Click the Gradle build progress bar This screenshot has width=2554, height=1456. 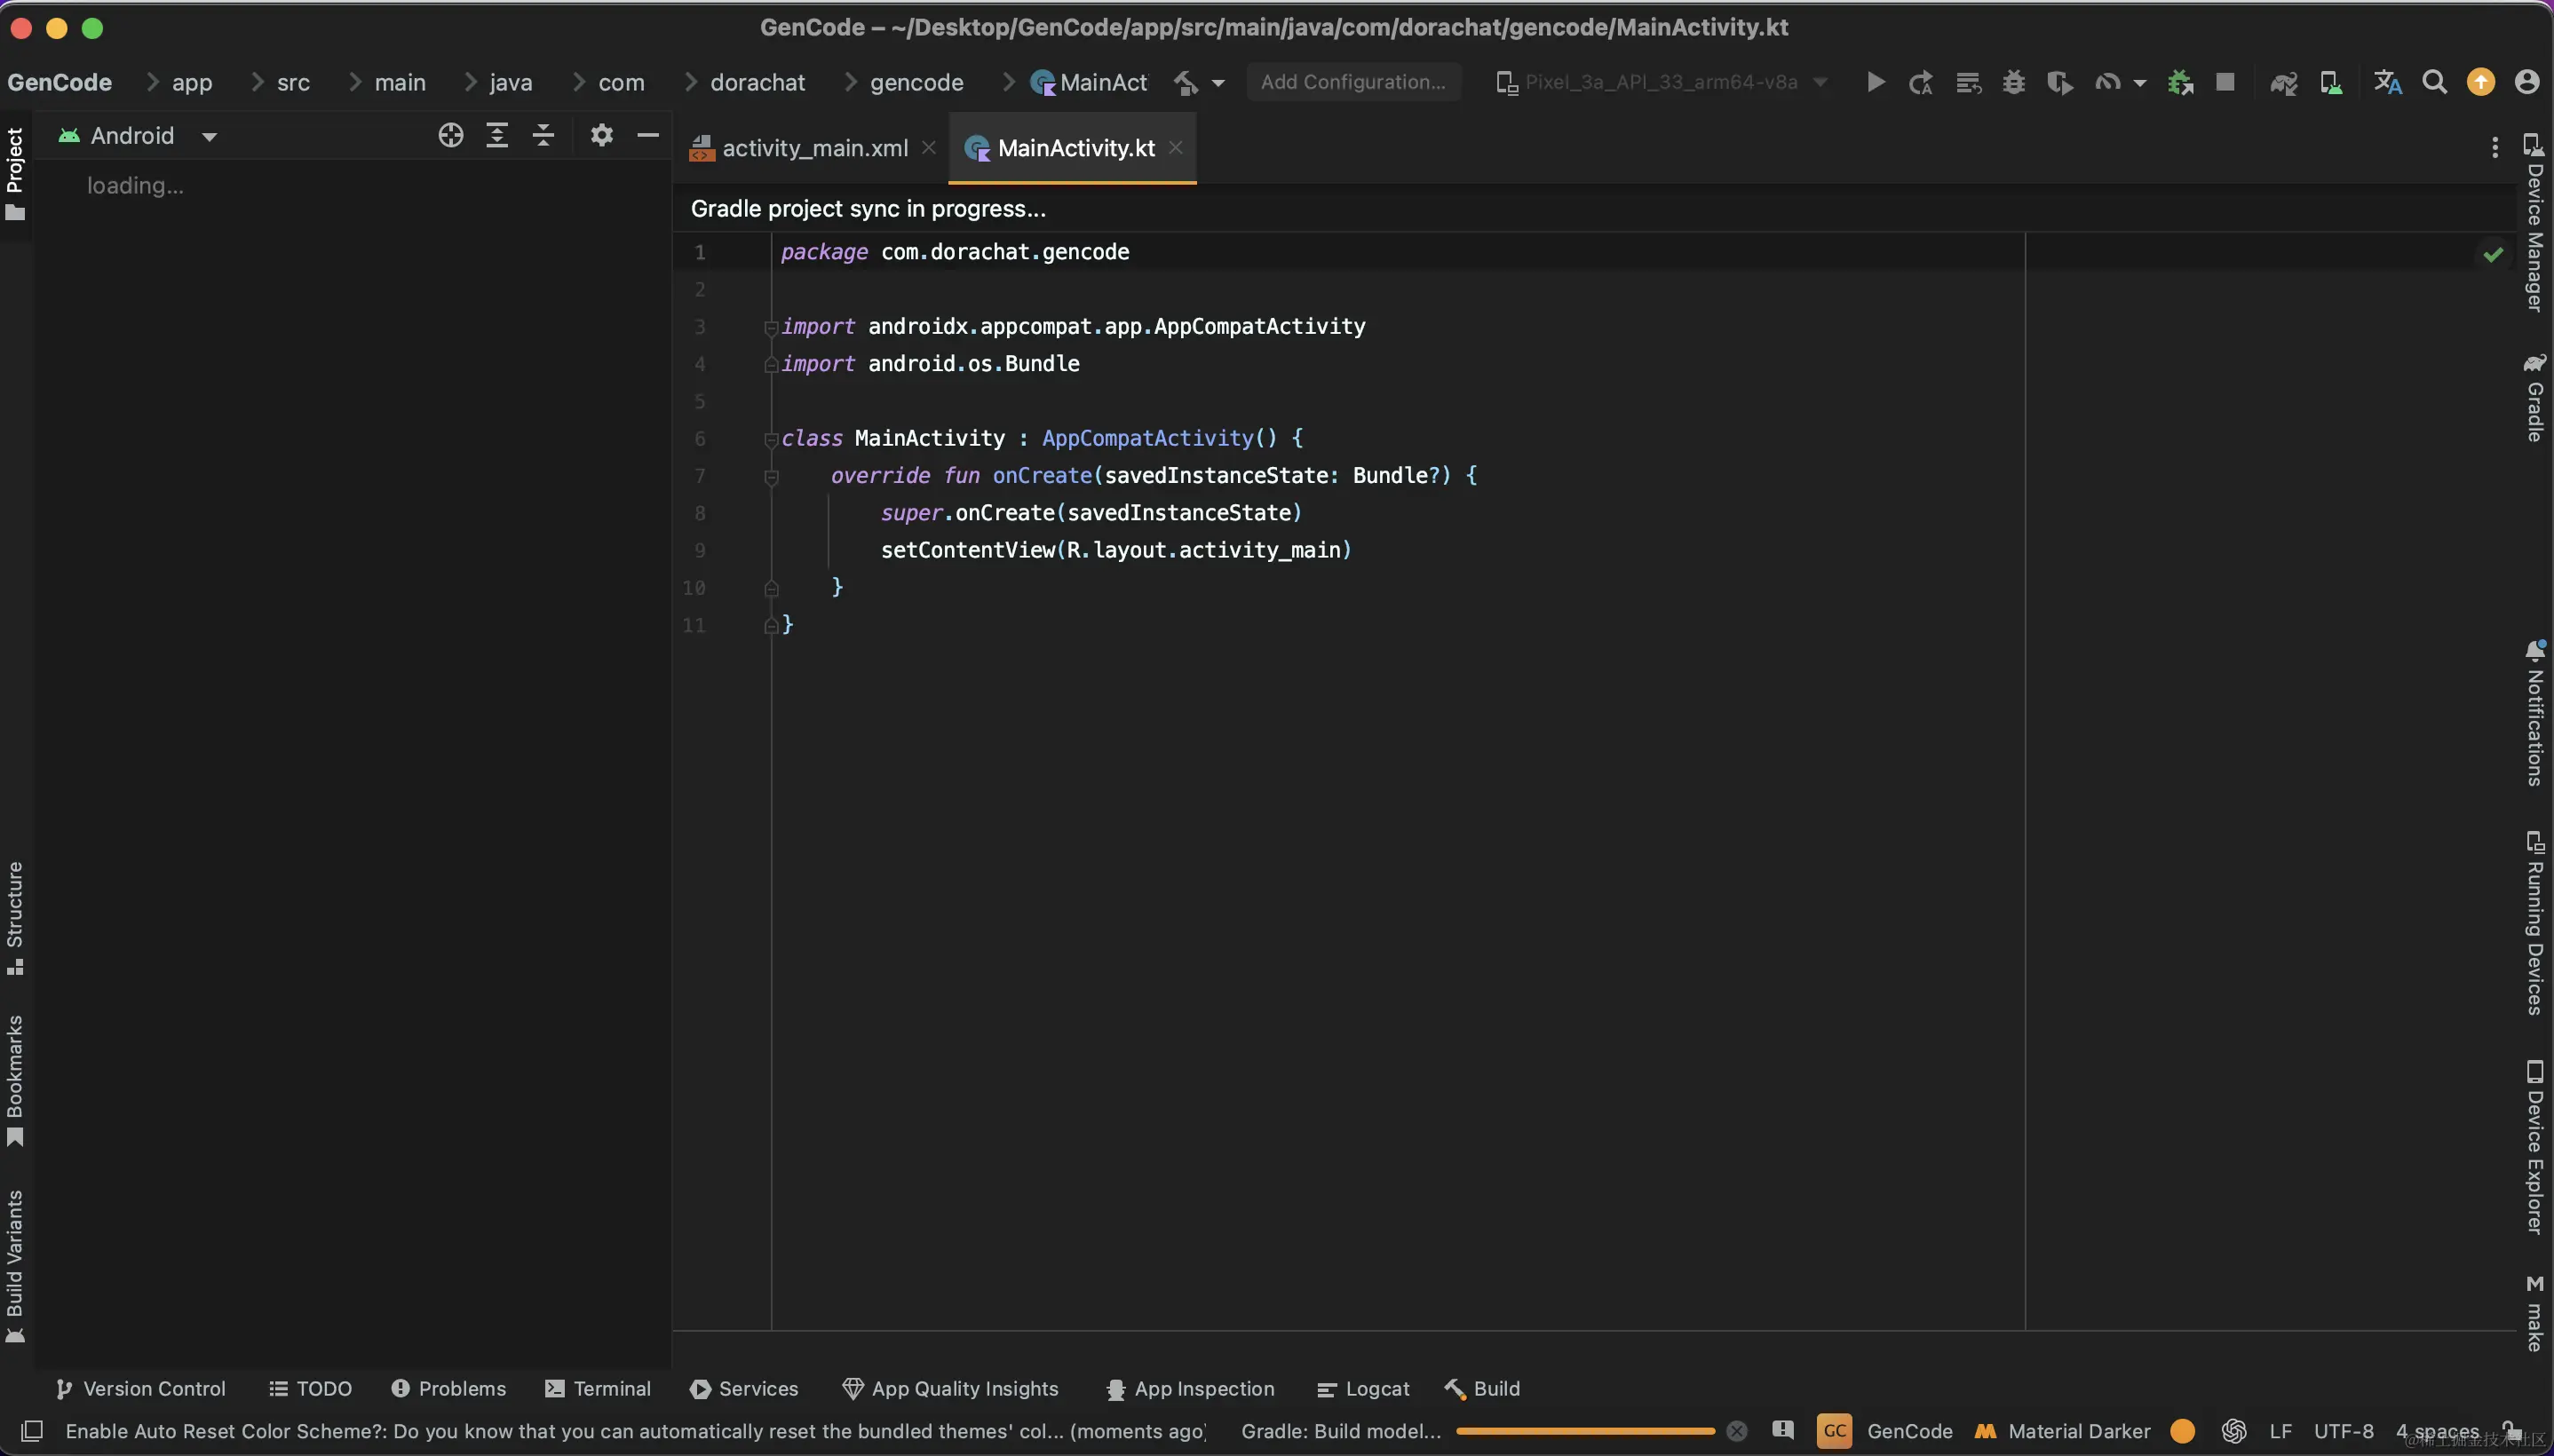pos(1585,1431)
